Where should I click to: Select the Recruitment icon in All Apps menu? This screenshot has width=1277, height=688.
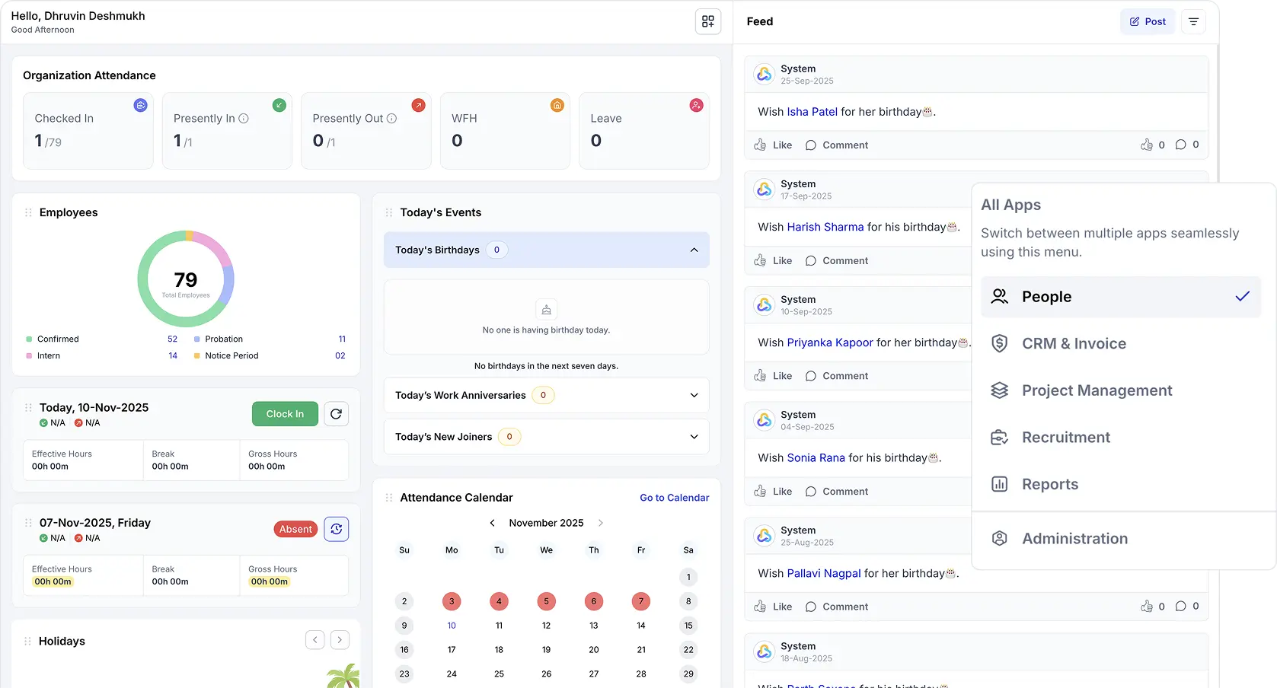coord(999,437)
